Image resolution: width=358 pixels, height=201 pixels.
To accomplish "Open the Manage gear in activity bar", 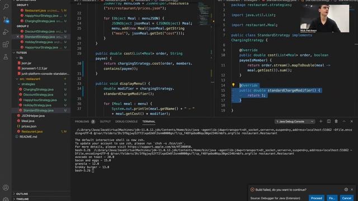I will pyautogui.click(x=6, y=199).
